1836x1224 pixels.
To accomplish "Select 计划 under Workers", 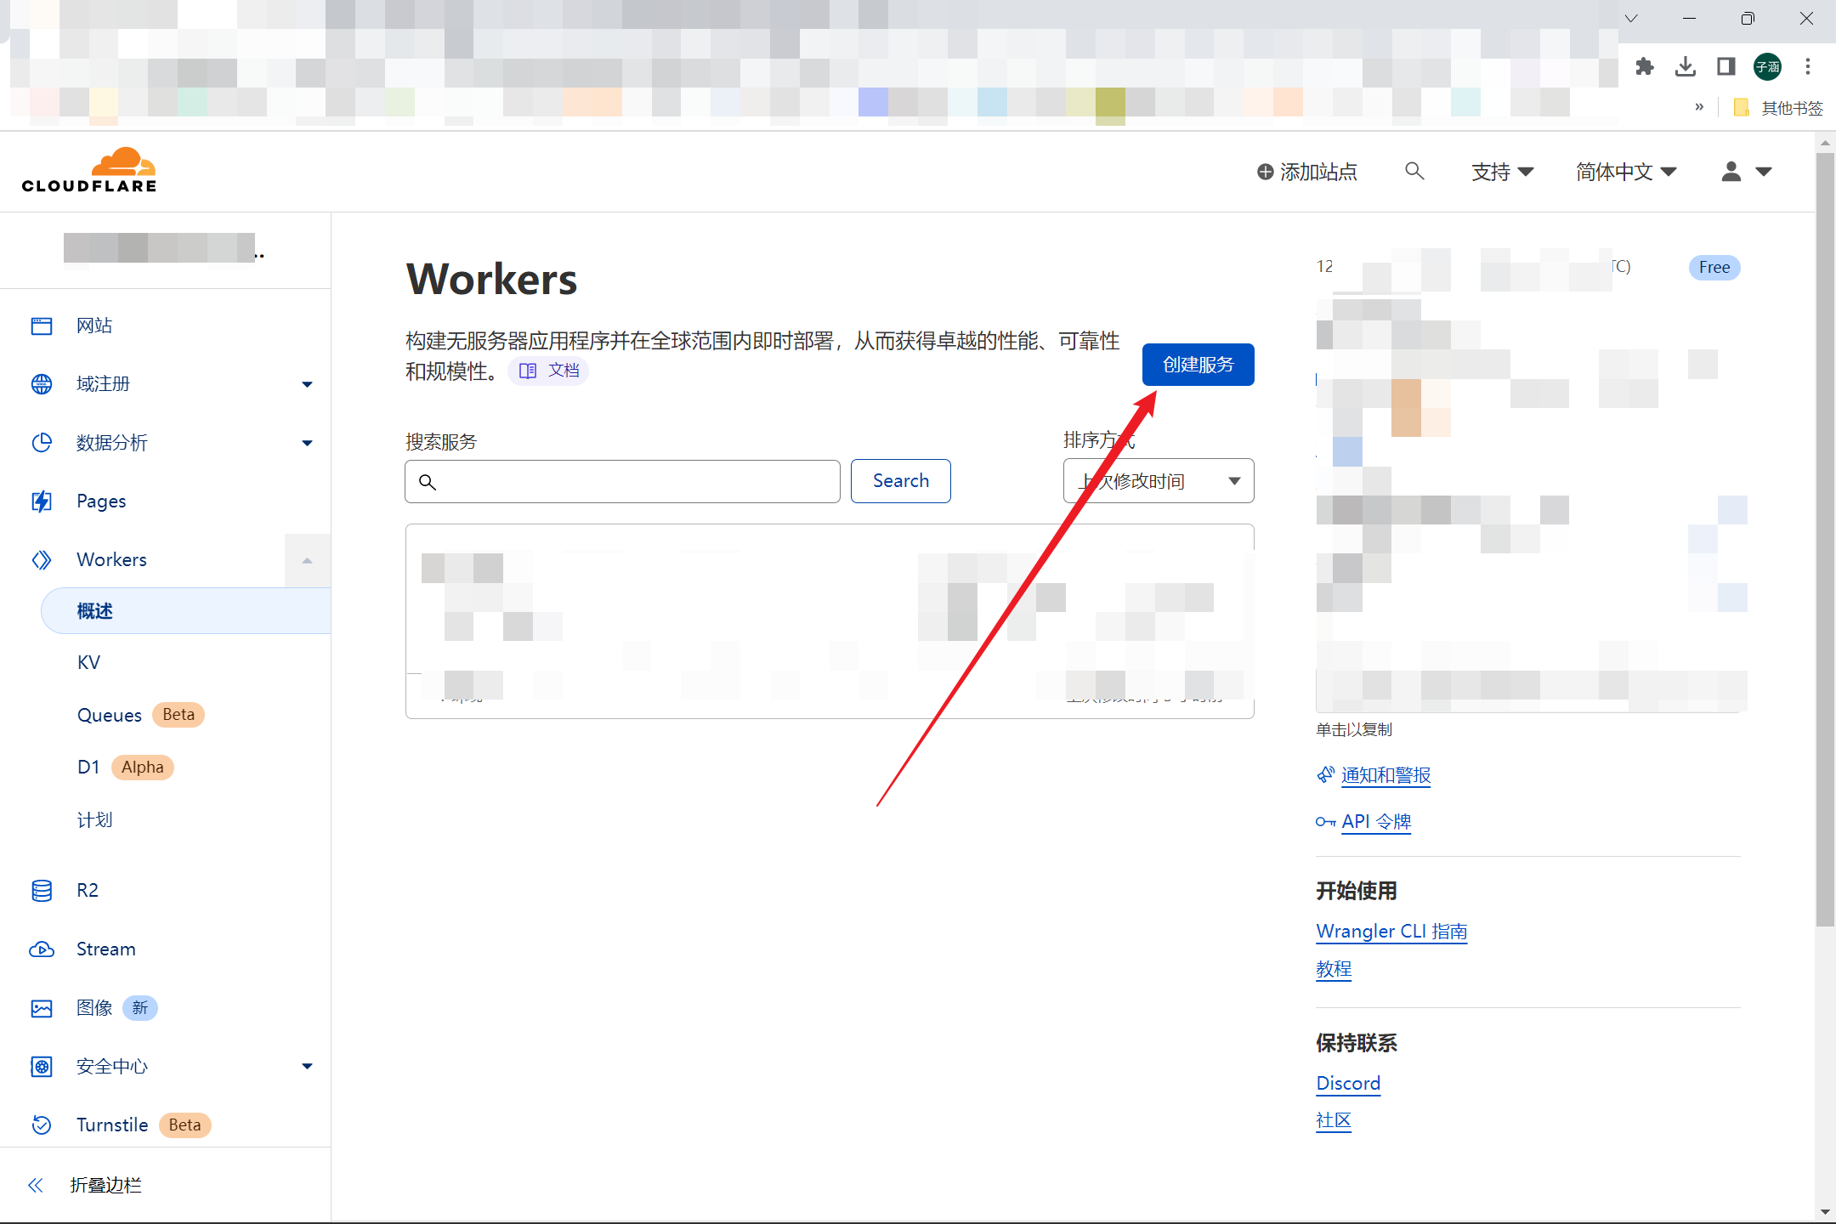I will 94,819.
